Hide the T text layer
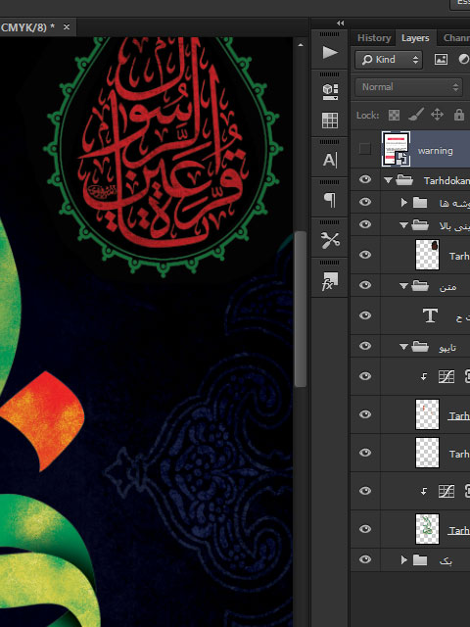Image resolution: width=470 pixels, height=627 pixels. click(365, 315)
